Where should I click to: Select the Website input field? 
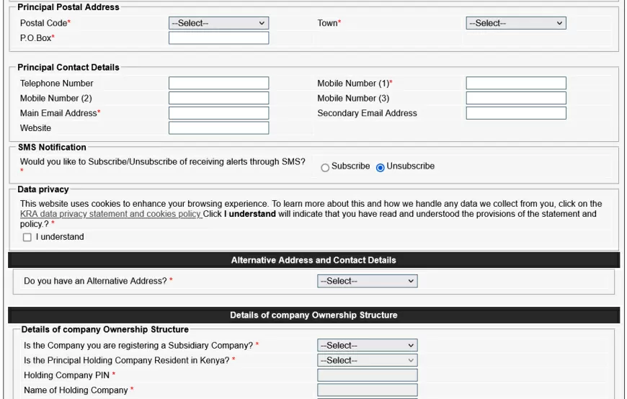(x=218, y=128)
